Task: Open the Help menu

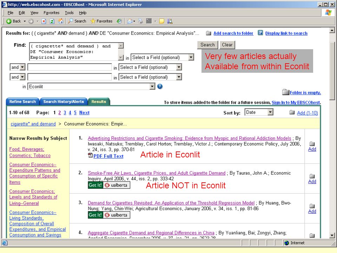Action: coord(82,13)
